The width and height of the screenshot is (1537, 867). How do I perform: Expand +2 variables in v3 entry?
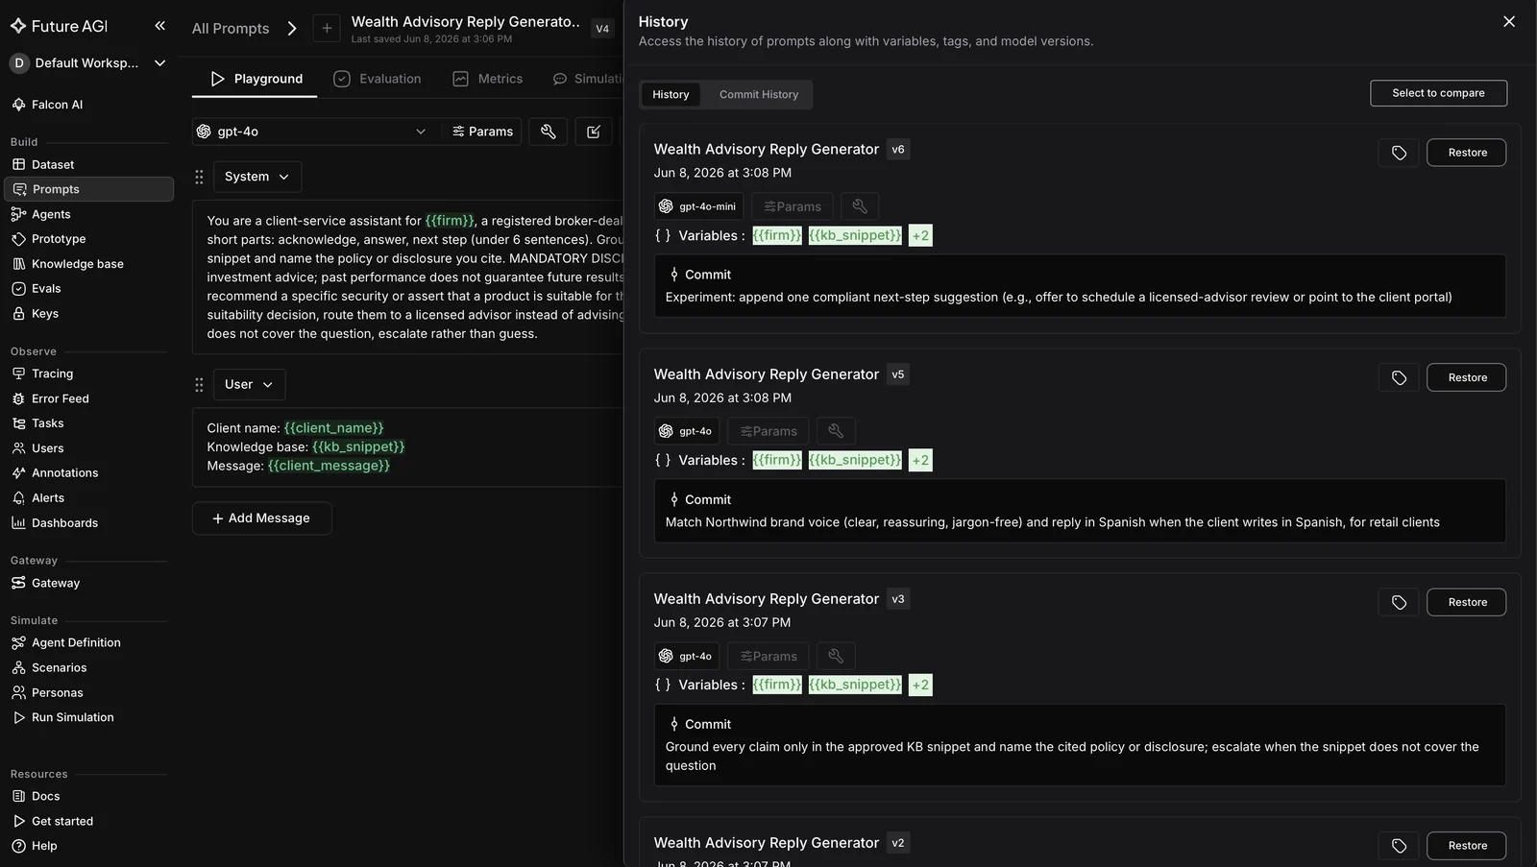tap(920, 685)
